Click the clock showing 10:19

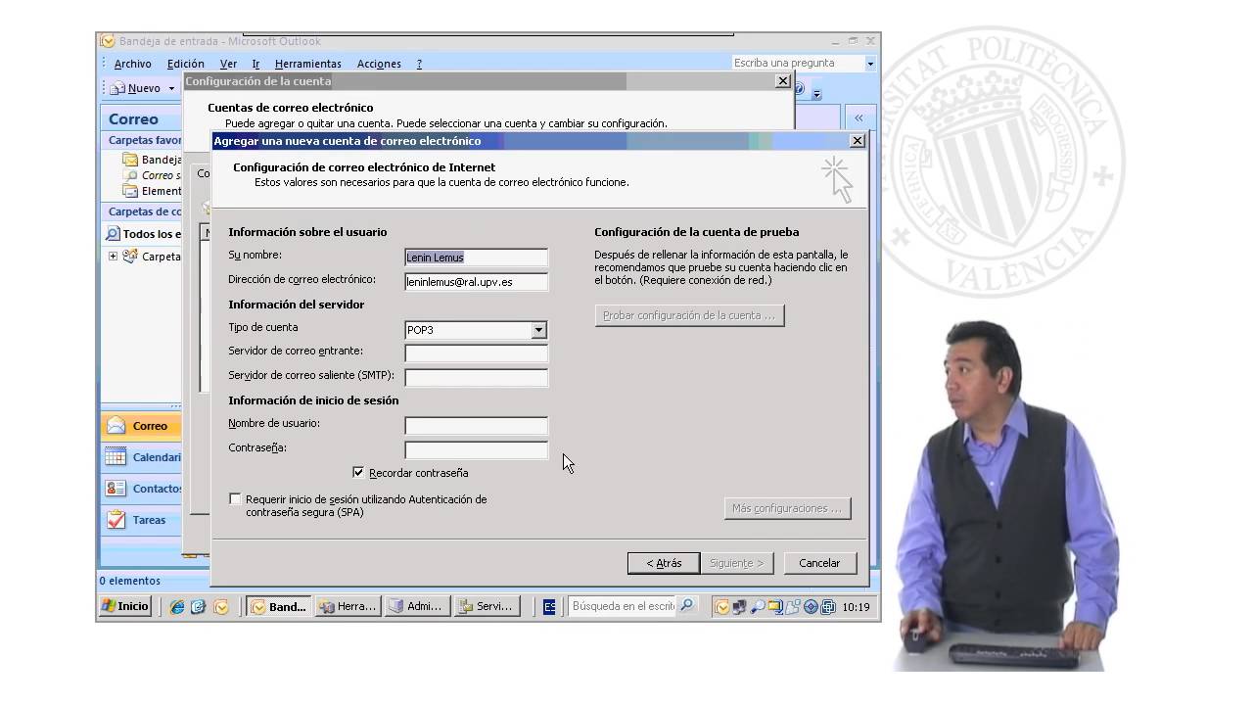(x=856, y=607)
